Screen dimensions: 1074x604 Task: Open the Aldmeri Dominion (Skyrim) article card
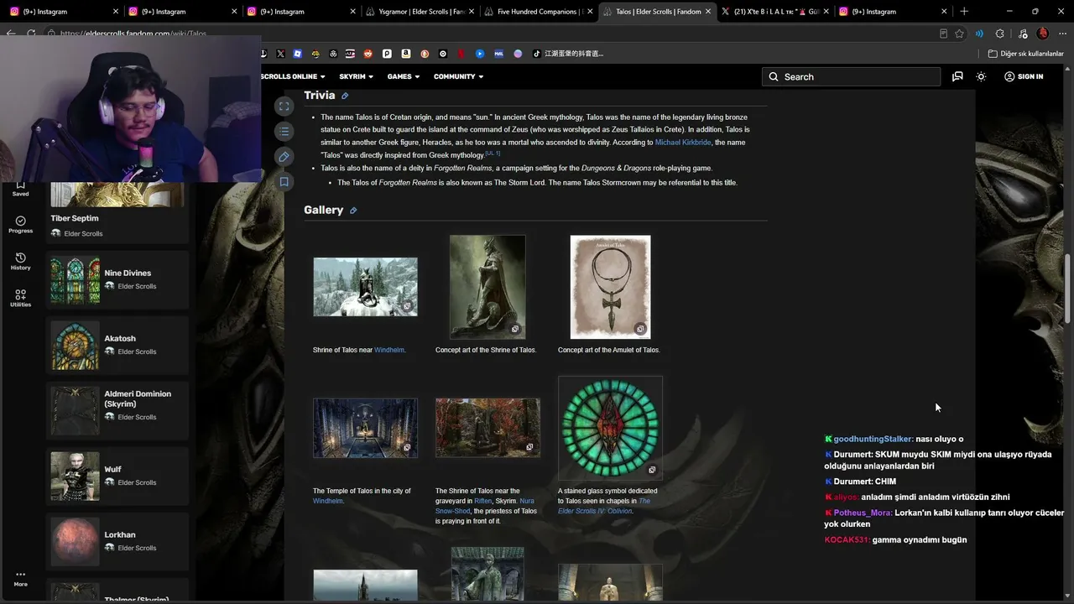tap(117, 410)
